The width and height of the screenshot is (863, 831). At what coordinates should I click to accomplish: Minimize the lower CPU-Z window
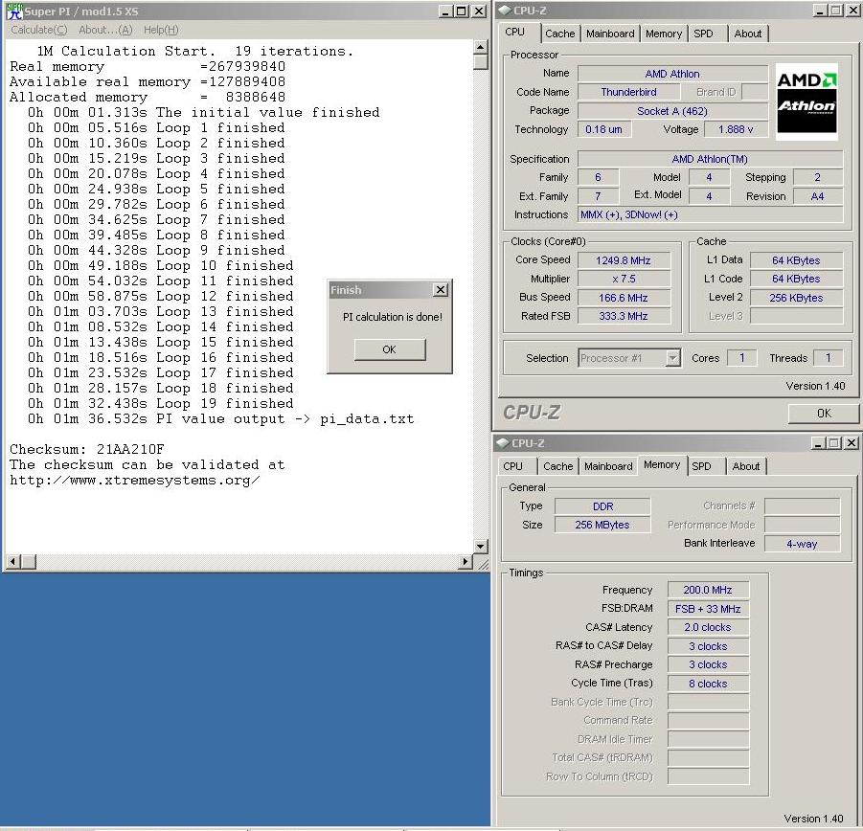point(818,442)
